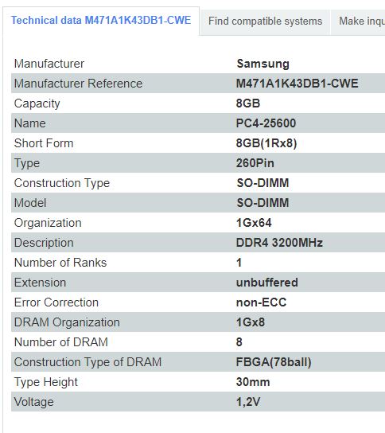The image size is (385, 433).
Task: Click the Type row label
Action: [27, 163]
